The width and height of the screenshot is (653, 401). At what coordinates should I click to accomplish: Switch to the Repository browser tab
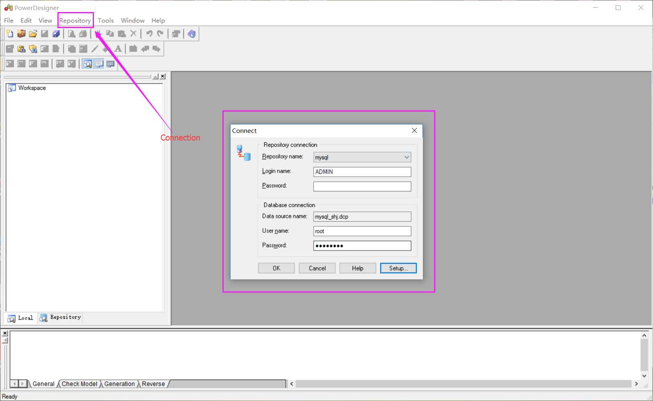(60, 318)
